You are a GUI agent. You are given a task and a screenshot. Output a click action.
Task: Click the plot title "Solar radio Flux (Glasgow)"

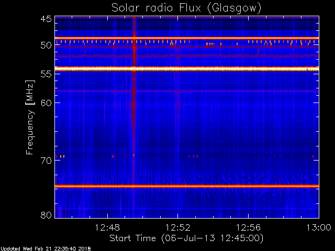click(x=186, y=8)
